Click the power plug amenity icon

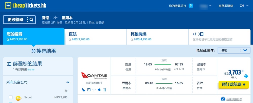[99, 89]
